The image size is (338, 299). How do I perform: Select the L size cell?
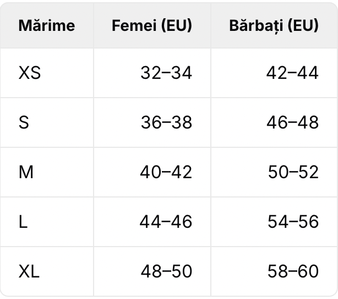click(47, 222)
